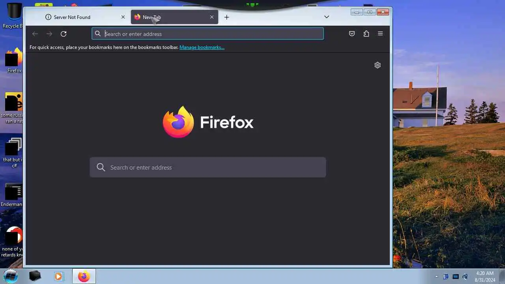The width and height of the screenshot is (505, 284).
Task: Select the New Tab tab
Action: [174, 17]
